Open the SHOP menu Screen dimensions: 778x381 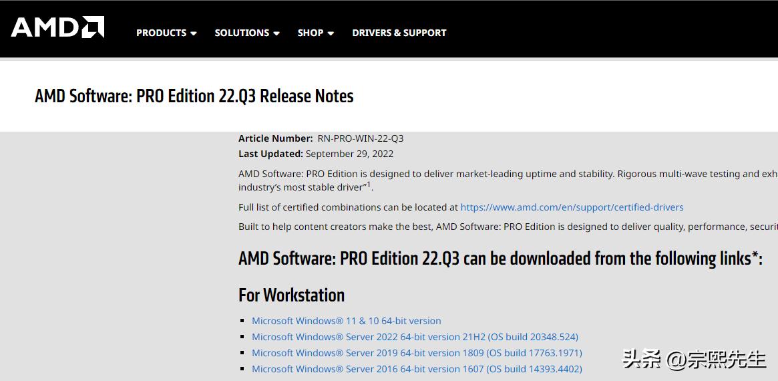pos(316,33)
